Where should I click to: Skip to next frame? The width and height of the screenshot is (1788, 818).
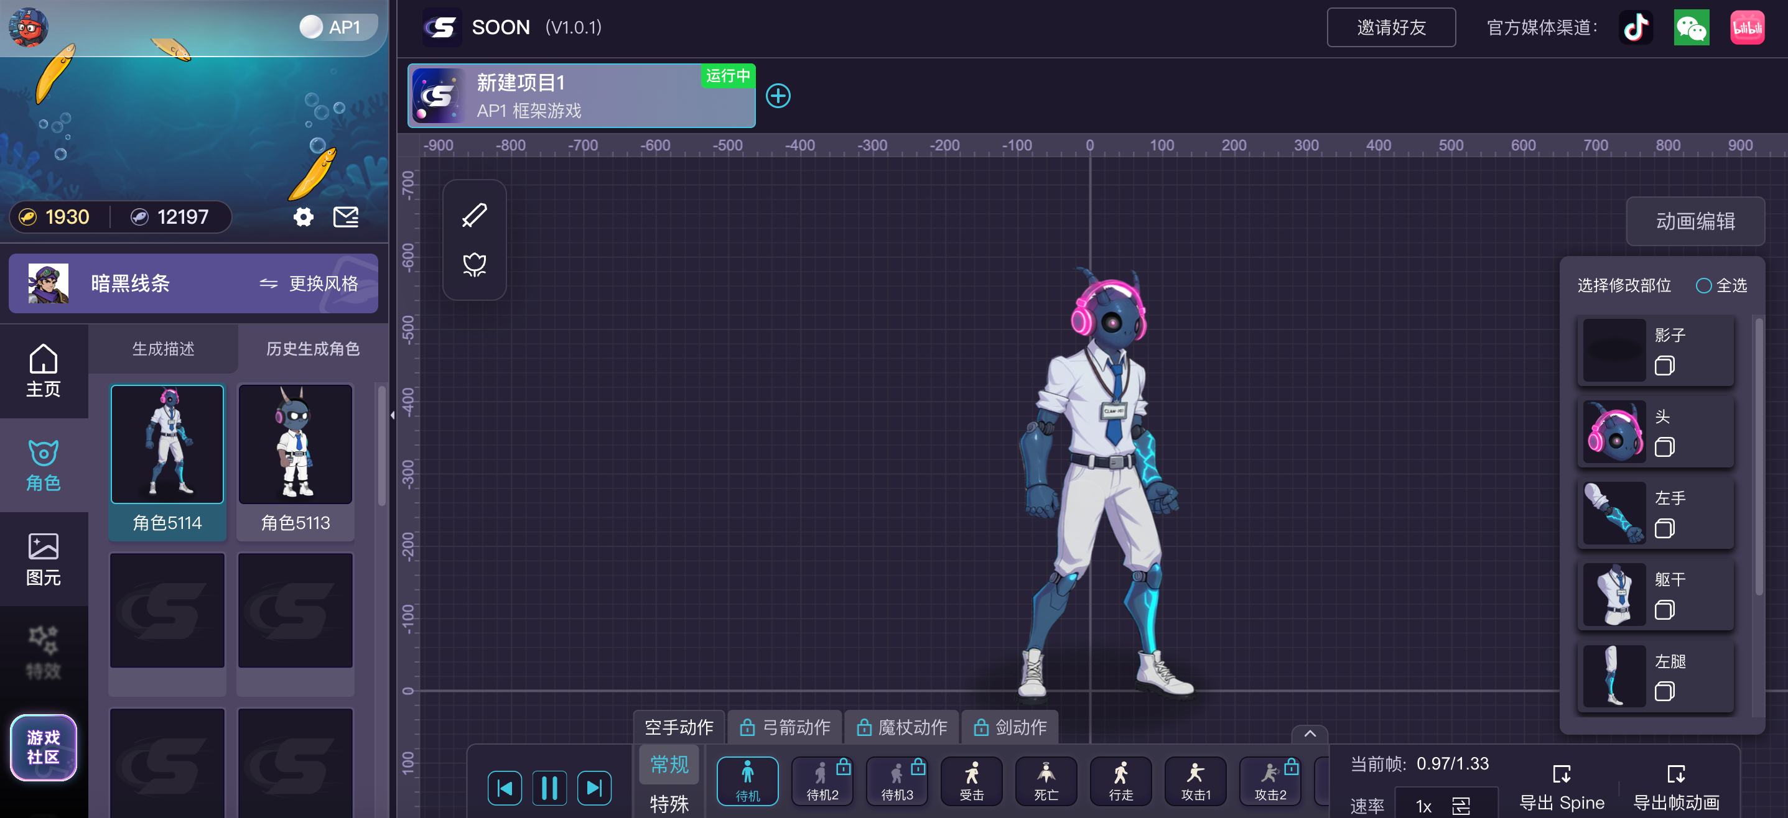[594, 788]
